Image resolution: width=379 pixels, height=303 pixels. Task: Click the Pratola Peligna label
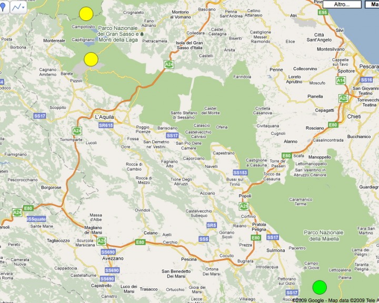[x=259, y=227]
